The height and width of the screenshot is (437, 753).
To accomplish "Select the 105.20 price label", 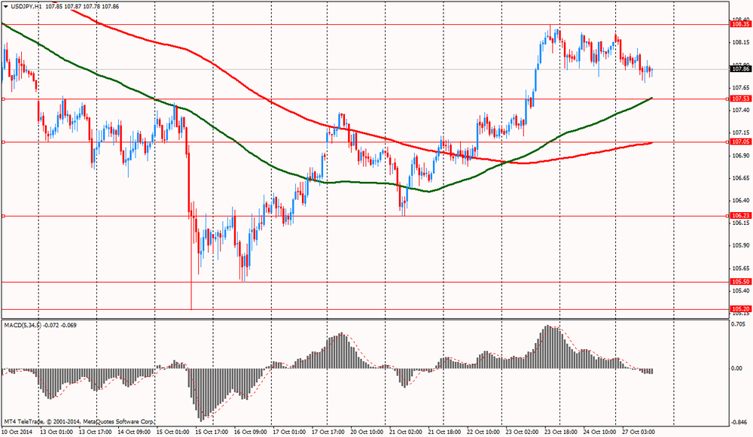I will coord(739,309).
